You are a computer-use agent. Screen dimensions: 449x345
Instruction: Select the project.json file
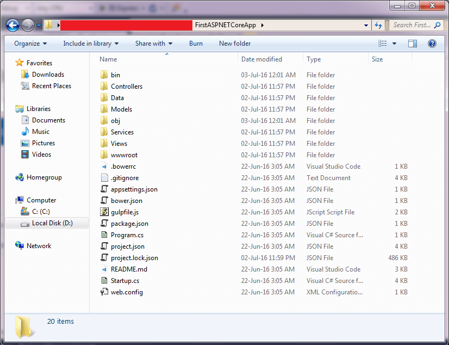(x=127, y=247)
